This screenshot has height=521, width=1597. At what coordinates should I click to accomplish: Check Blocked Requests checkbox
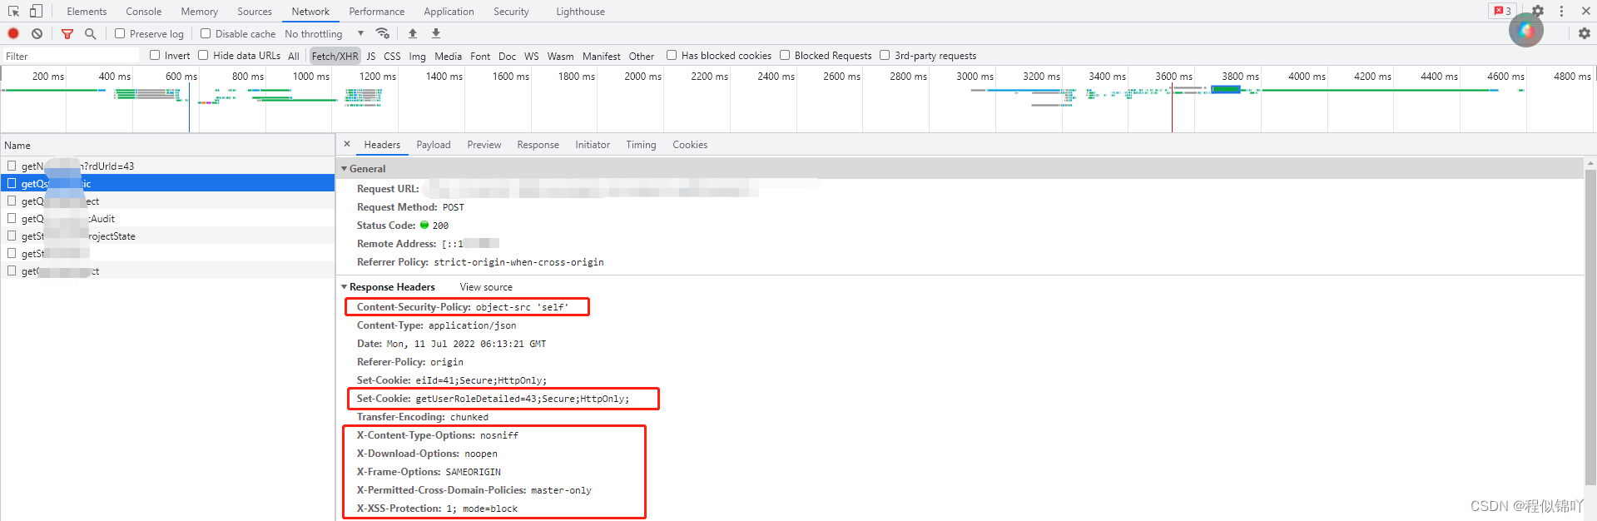[x=785, y=55]
